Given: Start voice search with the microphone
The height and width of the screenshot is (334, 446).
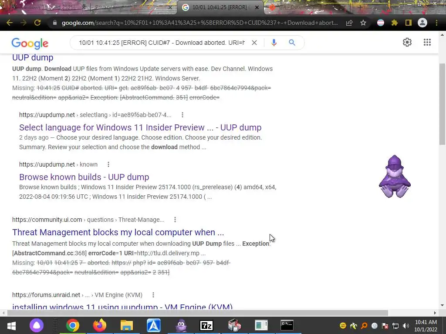Looking at the screenshot, I should point(274,43).
